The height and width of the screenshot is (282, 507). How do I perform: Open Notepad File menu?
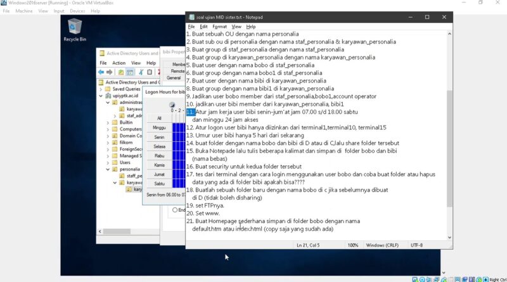pyautogui.click(x=191, y=27)
